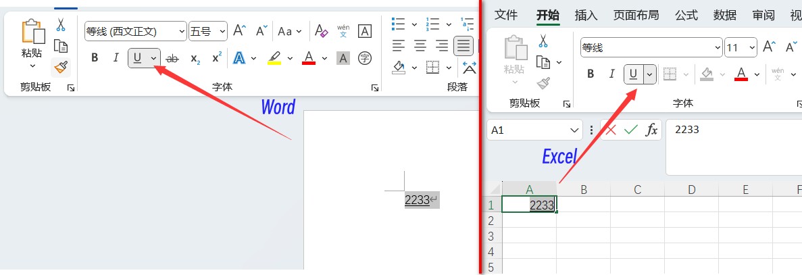Open Insert Function fx in Excel

[x=651, y=130]
